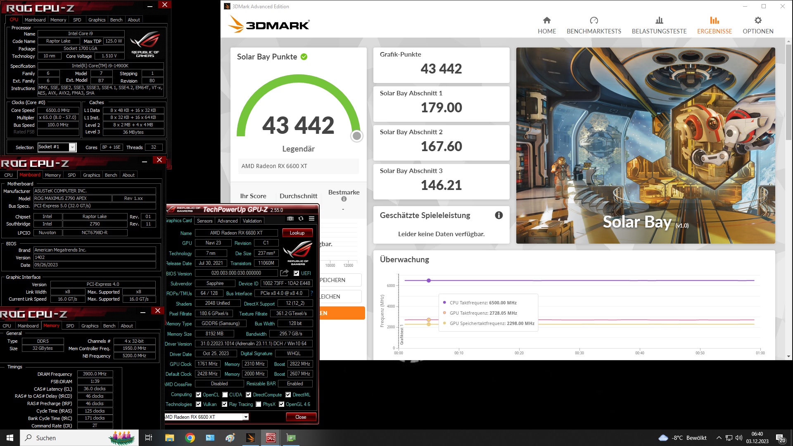Click the Bus Interface question mark in GPU-Z
The height and width of the screenshot is (446, 793).
[312, 293]
